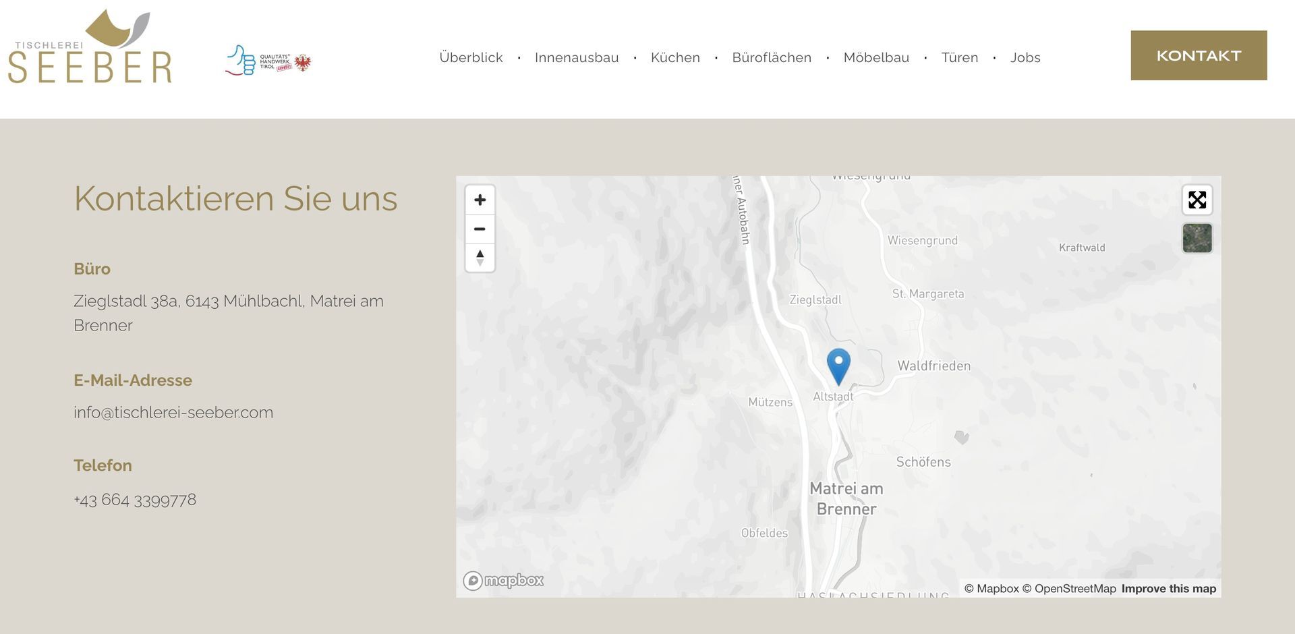Click the Qualitäts-Handwerk Tirol badge
Image resolution: width=1295 pixels, height=634 pixels.
[268, 61]
